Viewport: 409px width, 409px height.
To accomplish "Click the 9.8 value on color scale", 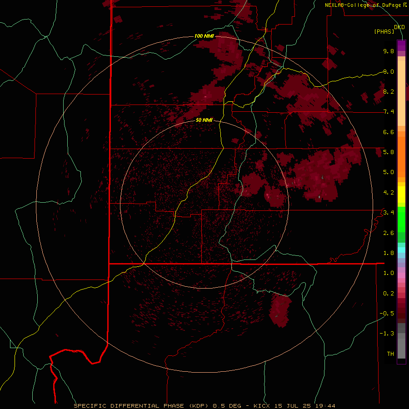I will [389, 51].
